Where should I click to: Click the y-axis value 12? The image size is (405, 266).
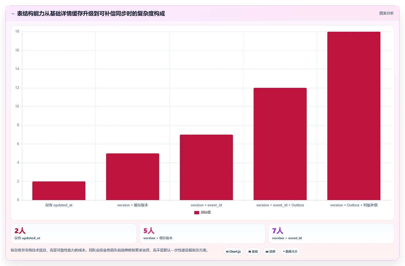[17, 88]
